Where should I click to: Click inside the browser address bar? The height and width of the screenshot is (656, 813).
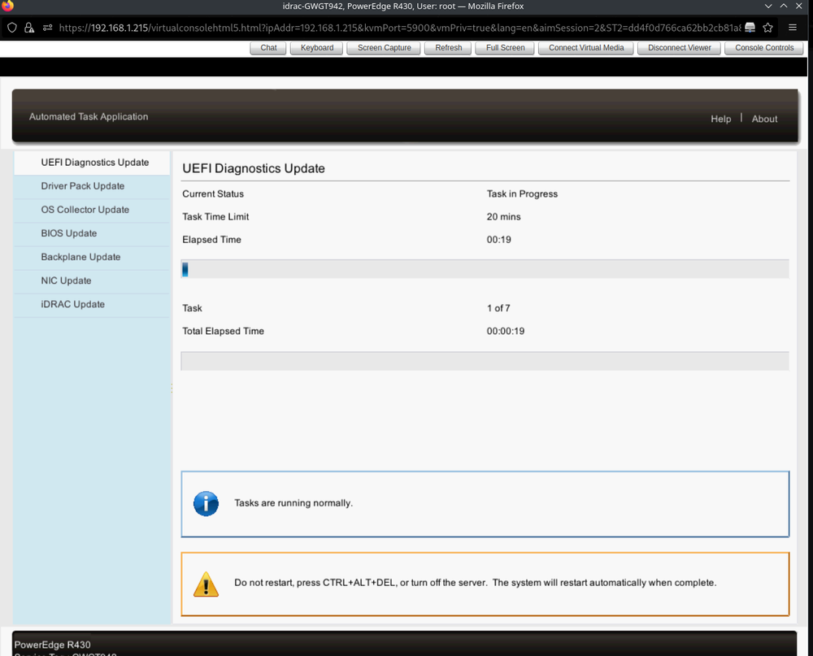(x=366, y=27)
